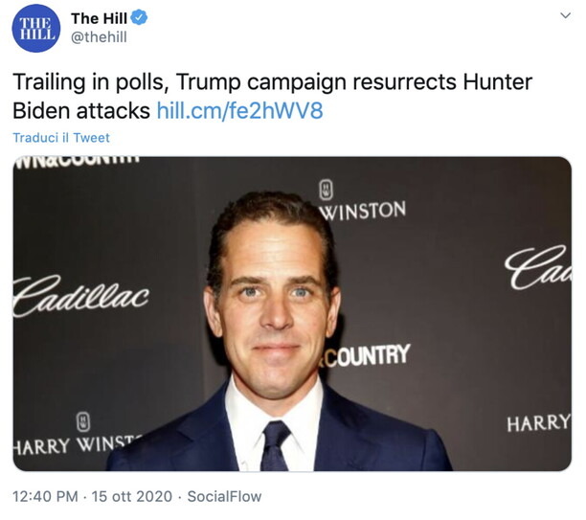
Task: Click Traduci il Tweet
Action: click(x=61, y=138)
